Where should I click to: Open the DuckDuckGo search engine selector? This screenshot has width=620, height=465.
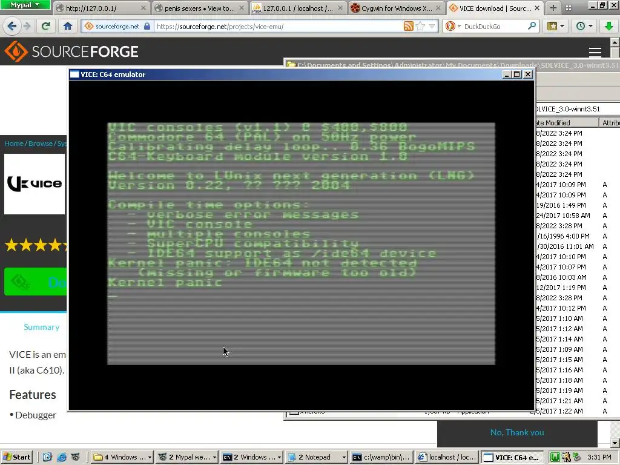pos(453,27)
